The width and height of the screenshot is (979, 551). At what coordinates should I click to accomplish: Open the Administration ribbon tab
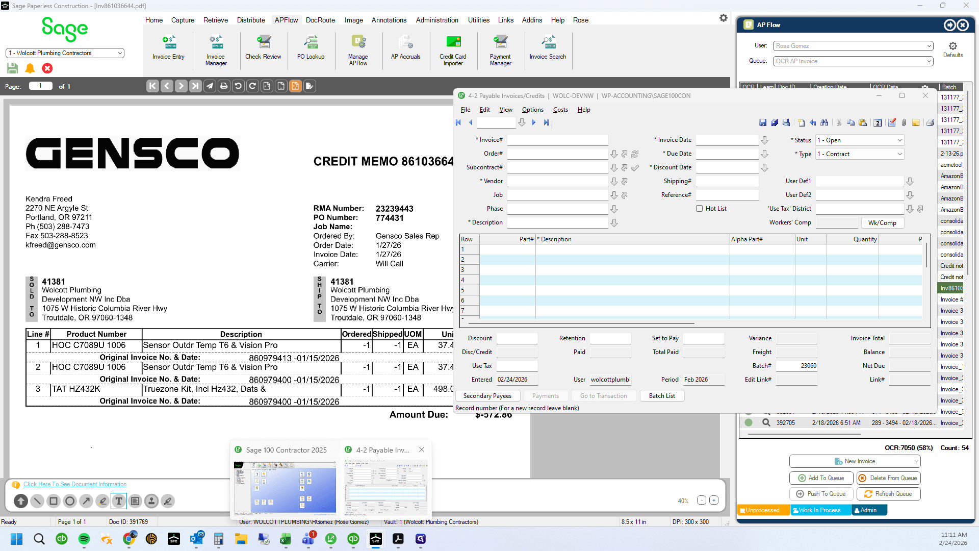437,20
